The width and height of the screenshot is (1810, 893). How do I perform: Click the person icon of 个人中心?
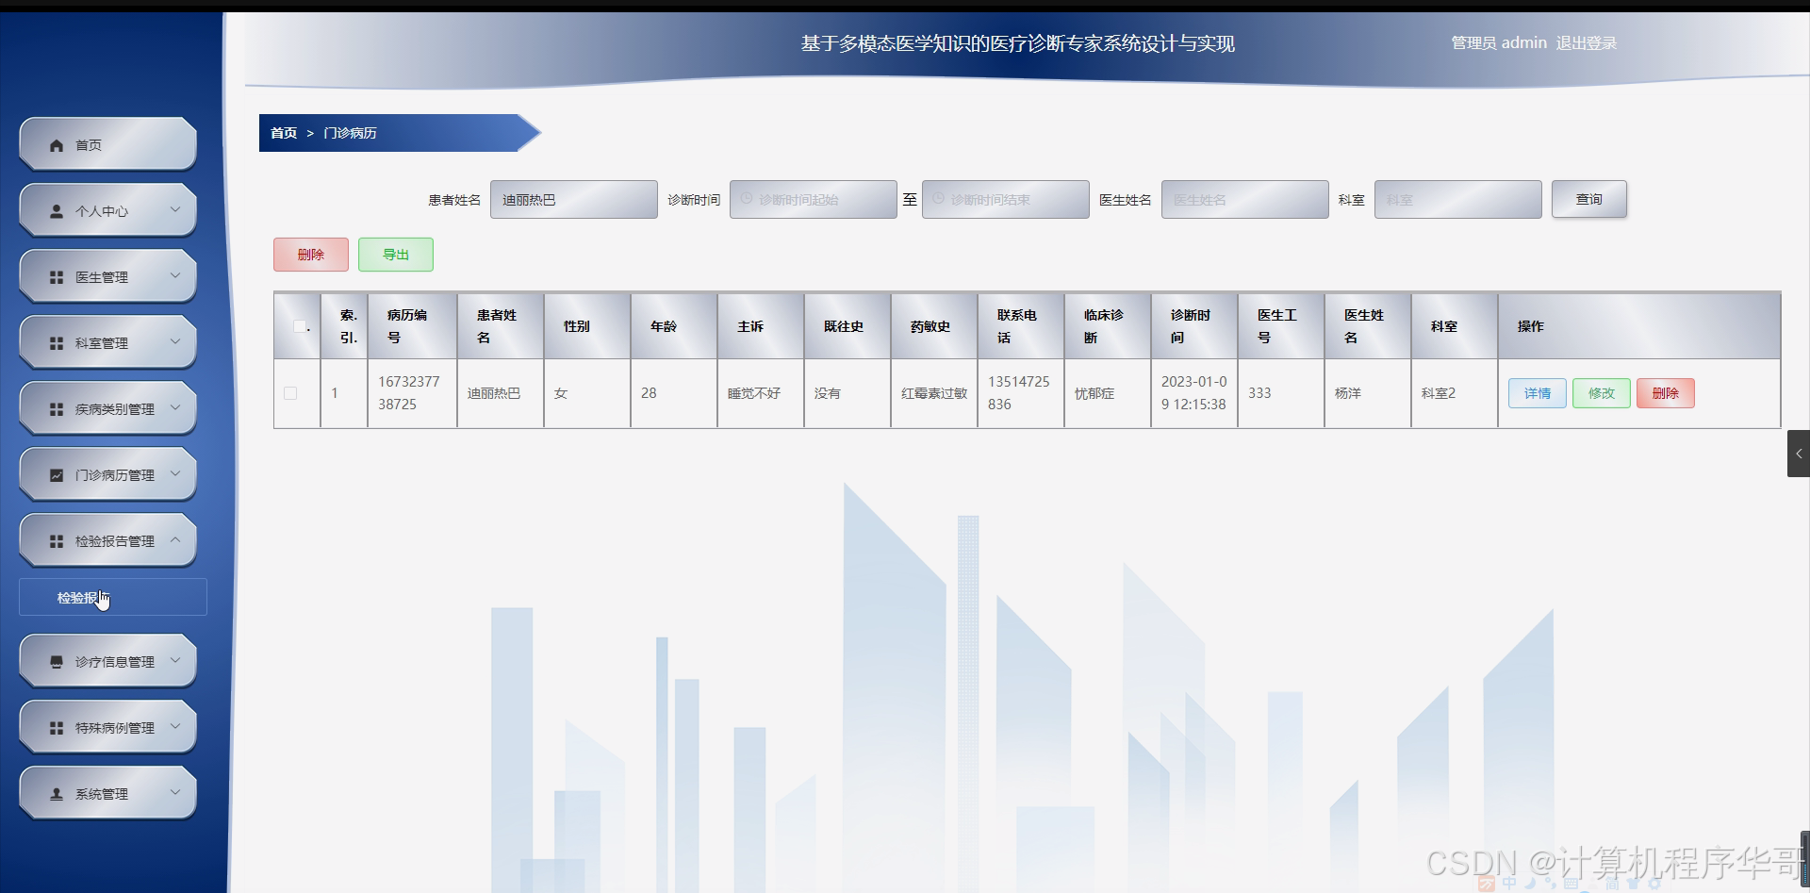click(x=57, y=211)
